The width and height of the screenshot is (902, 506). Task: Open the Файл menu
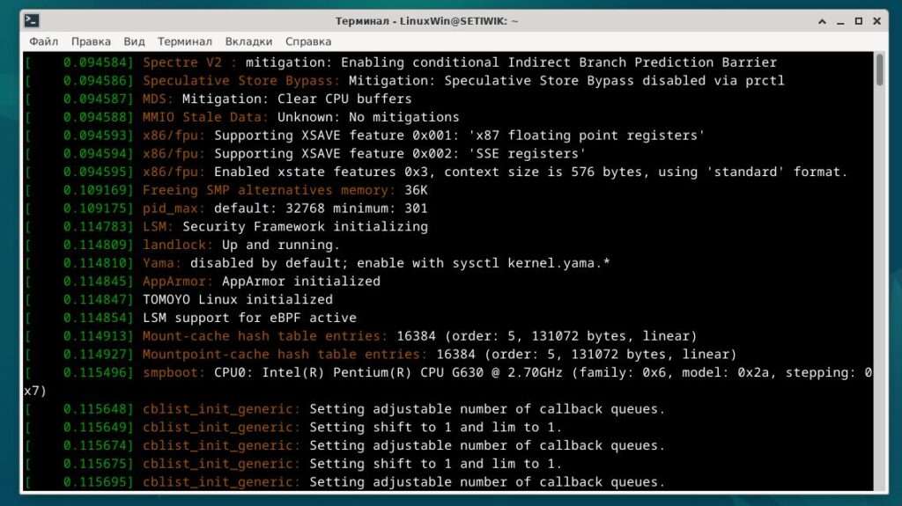44,41
